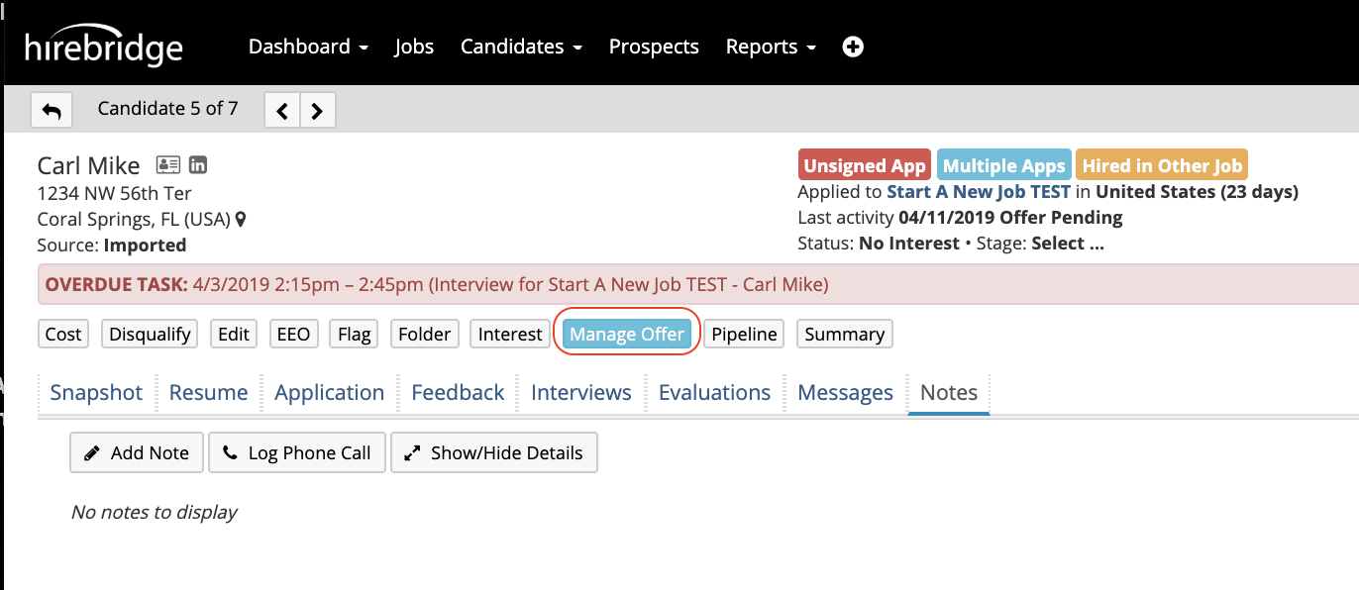Click the pencil icon on Add Note
The image size is (1359, 590).
tap(91, 452)
